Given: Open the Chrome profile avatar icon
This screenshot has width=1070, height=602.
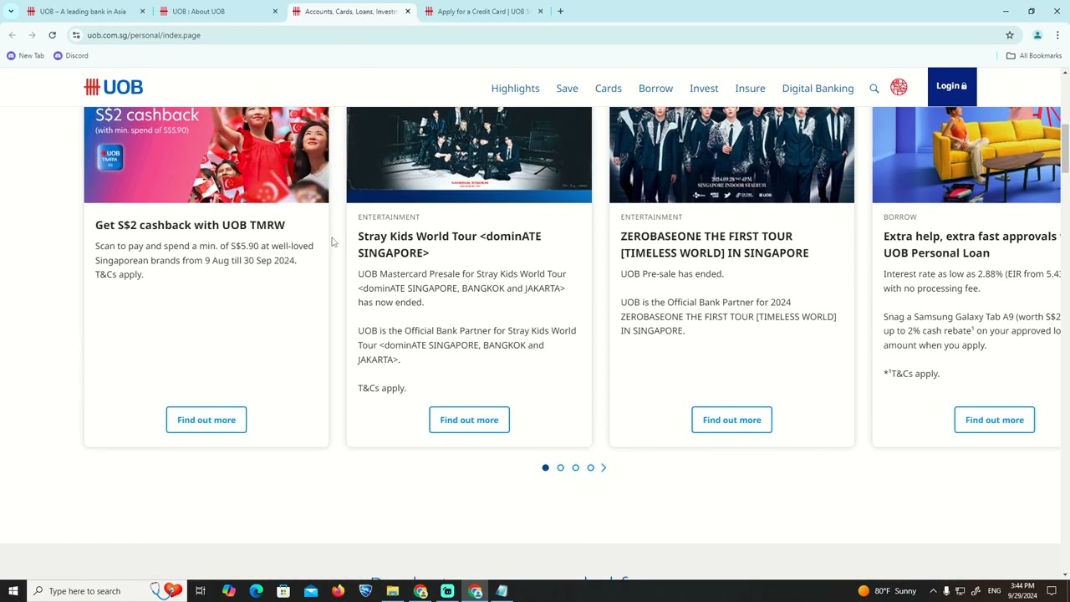Looking at the screenshot, I should point(1037,35).
